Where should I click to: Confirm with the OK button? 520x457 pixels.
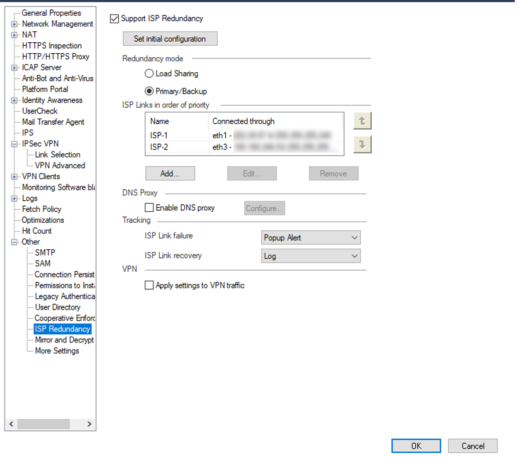[416, 446]
